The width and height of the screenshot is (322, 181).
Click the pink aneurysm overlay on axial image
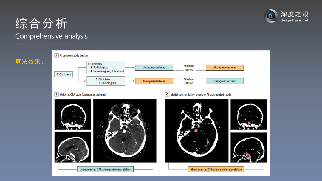point(196,131)
